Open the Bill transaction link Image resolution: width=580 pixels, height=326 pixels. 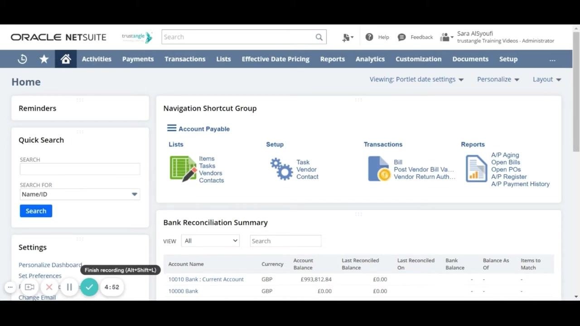398,162
